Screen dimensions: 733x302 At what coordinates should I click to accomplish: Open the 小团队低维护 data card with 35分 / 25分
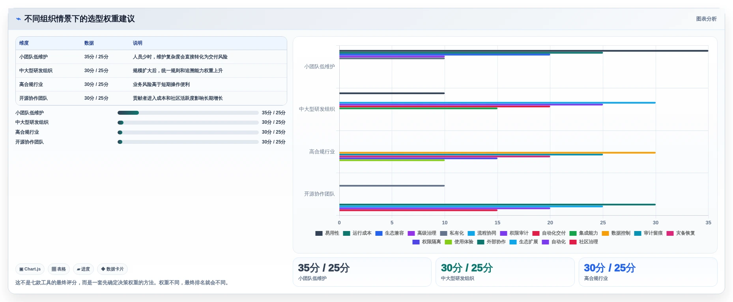click(362, 272)
